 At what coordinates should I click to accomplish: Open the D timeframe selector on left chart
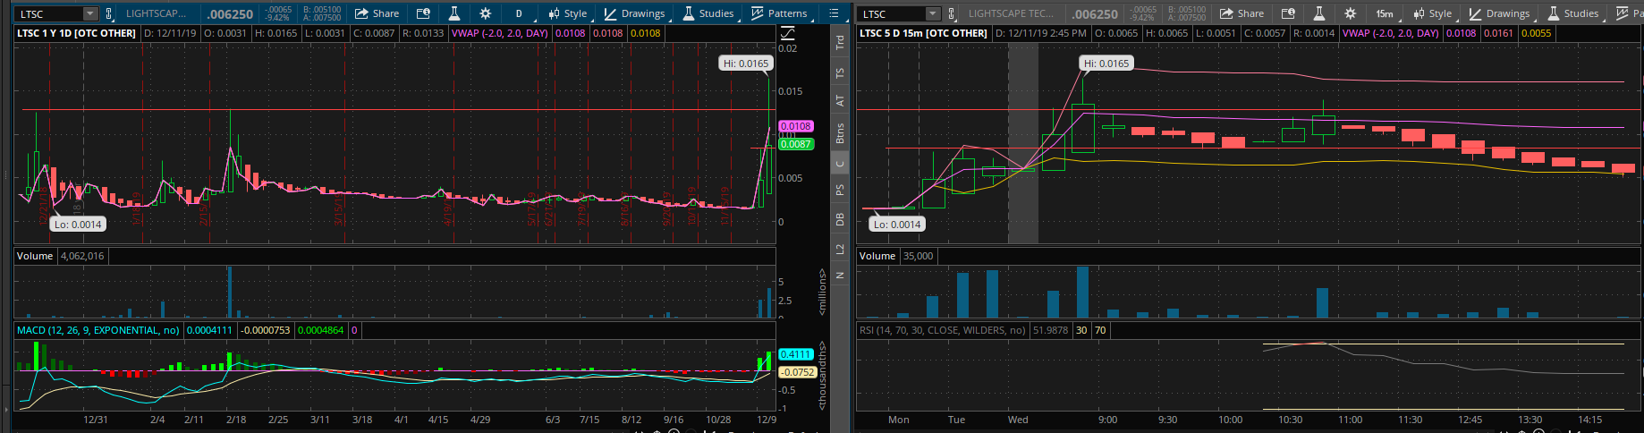pos(519,13)
